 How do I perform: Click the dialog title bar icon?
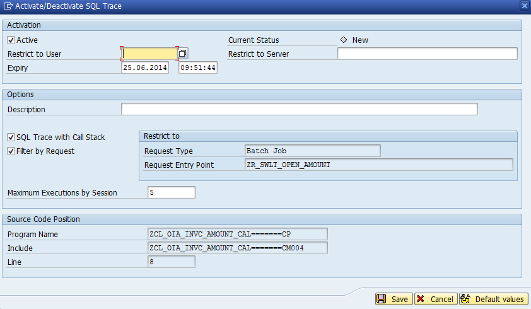[x=8, y=6]
